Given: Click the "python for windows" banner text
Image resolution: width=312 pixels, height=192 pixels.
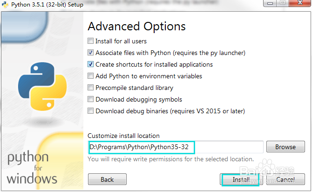Looking at the screenshot, I should coord(32,167).
